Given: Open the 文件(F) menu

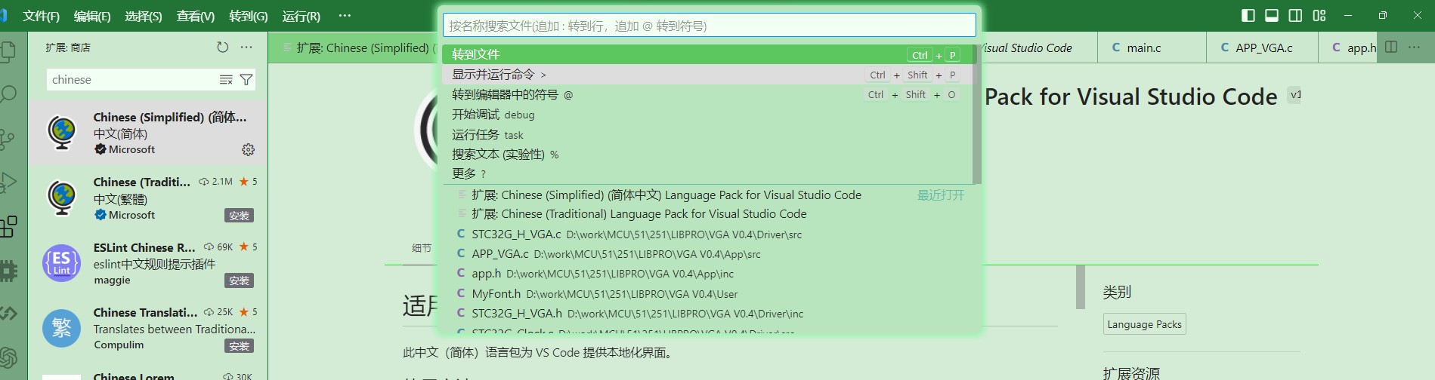Looking at the screenshot, I should coord(41,16).
